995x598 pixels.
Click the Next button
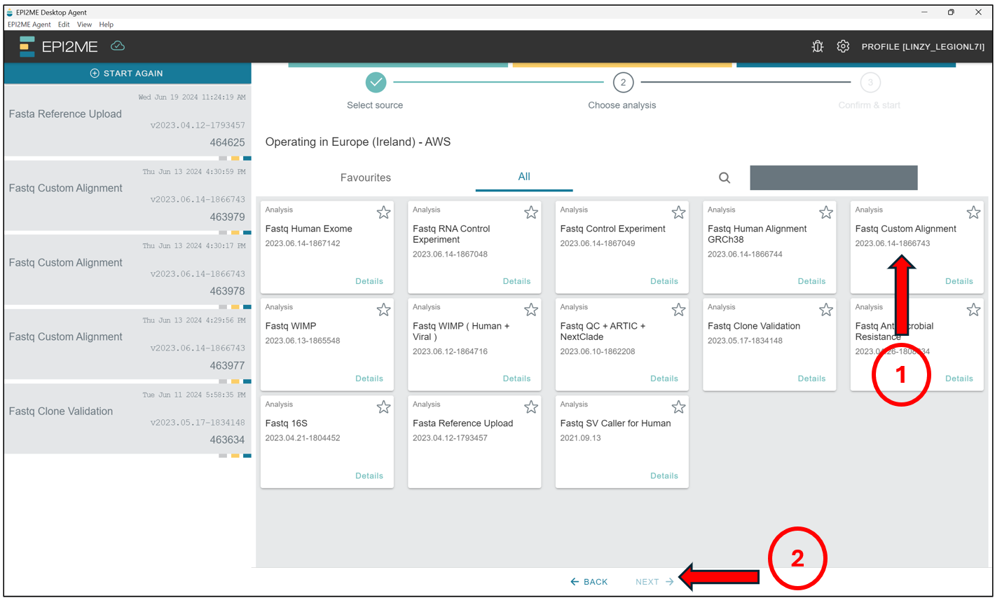[x=654, y=582]
